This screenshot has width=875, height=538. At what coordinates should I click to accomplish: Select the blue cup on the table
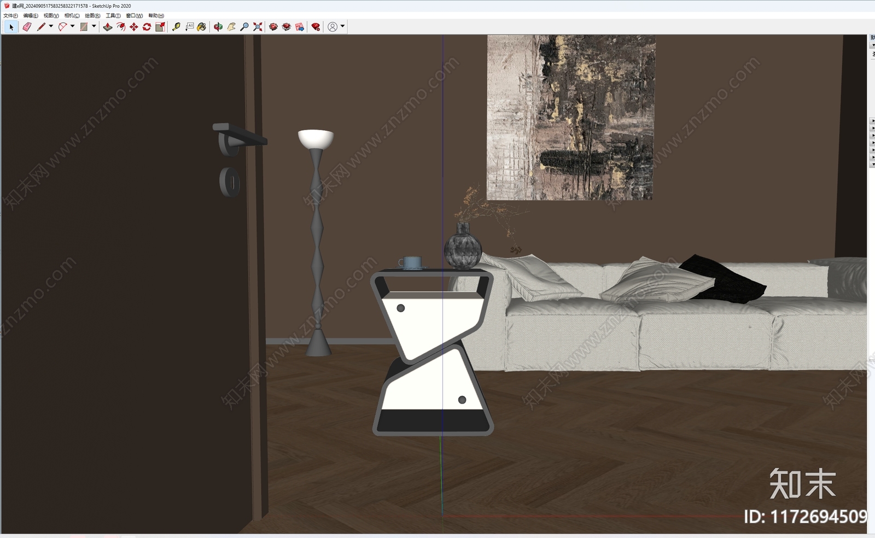(x=411, y=263)
